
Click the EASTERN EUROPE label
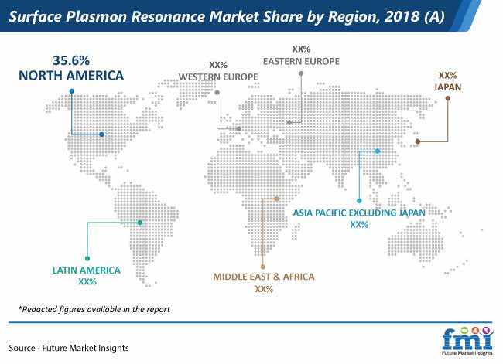(301, 61)
